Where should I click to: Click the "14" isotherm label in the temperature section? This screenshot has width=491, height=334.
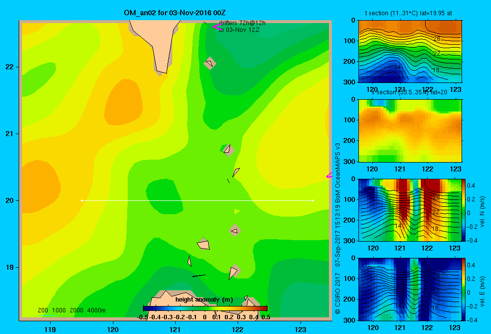pos(397,67)
